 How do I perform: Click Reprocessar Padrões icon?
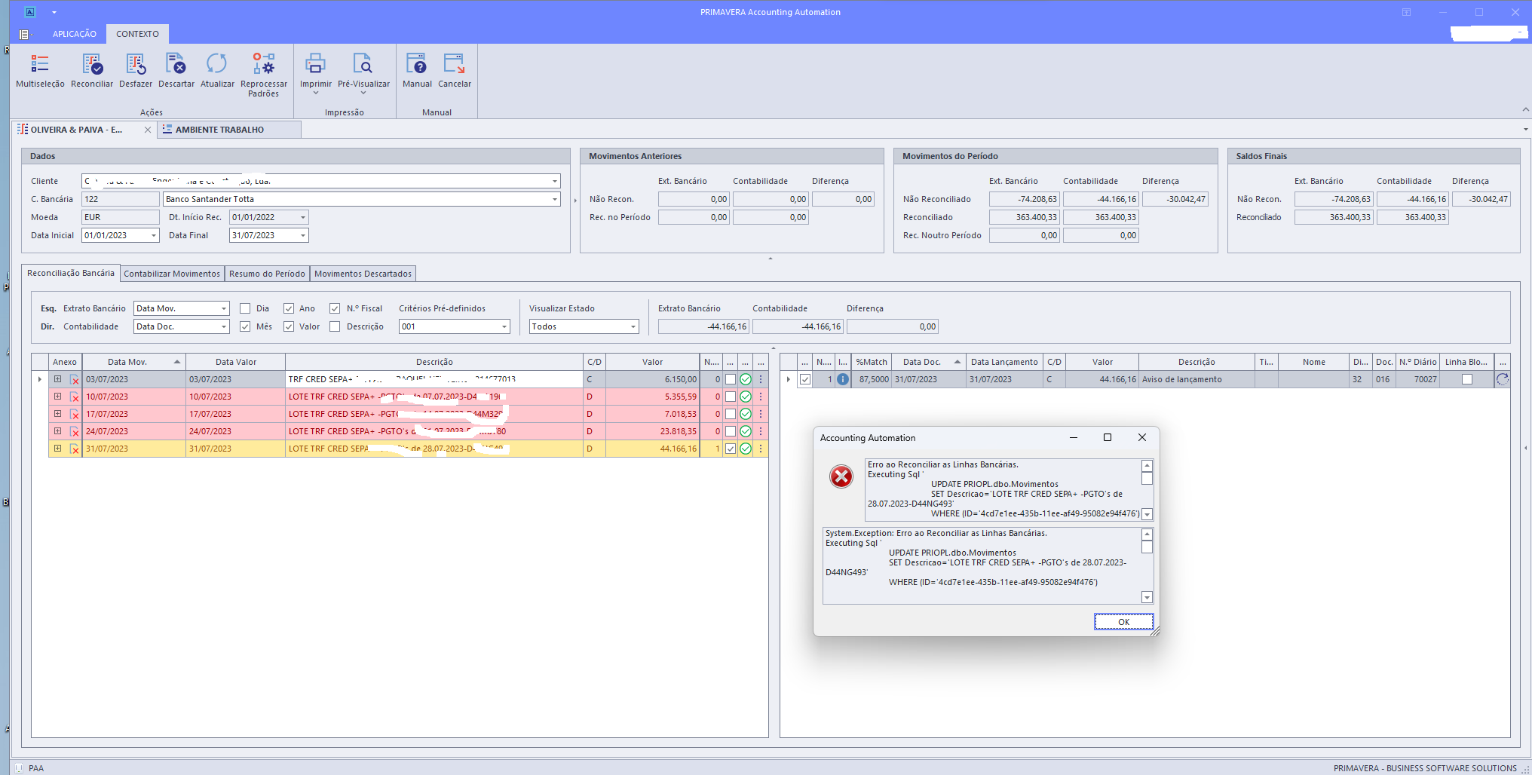264,65
